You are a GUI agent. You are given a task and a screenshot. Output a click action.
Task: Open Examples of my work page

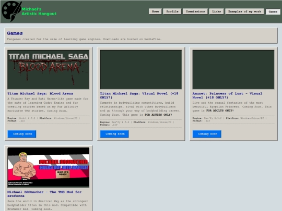click(x=244, y=11)
